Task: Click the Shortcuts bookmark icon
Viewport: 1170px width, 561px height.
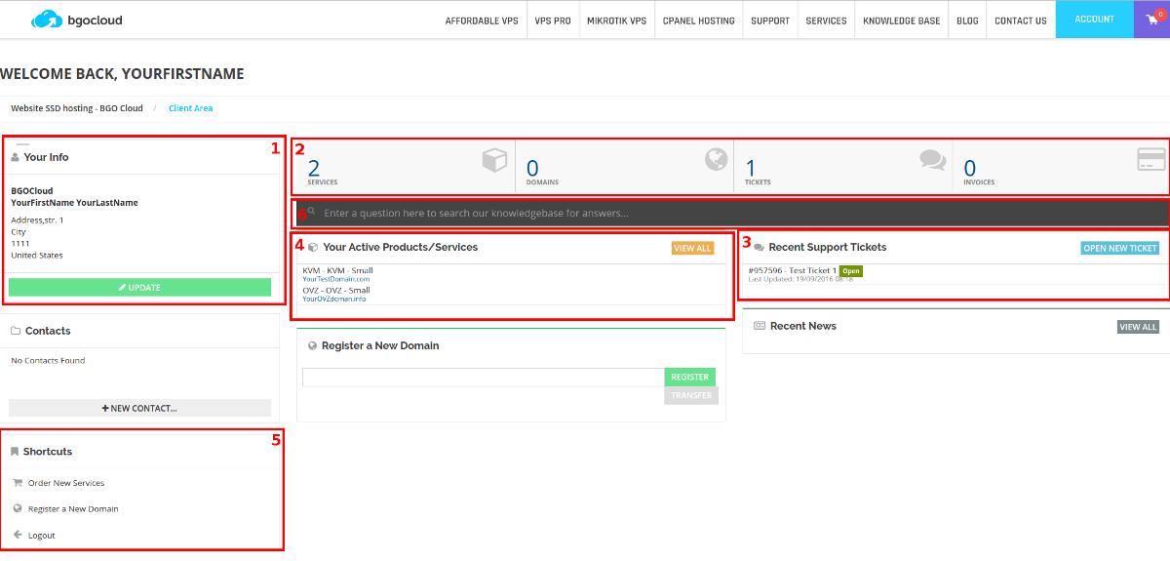Action: click(15, 452)
